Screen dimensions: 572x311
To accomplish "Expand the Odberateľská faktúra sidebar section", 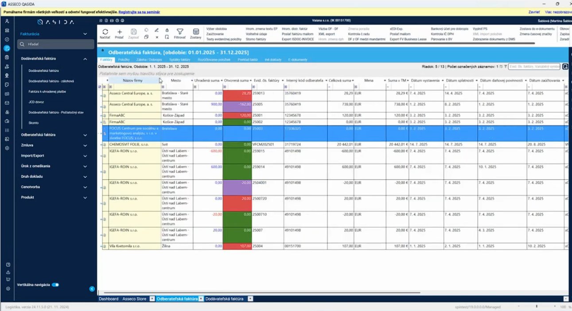I will (x=85, y=135).
